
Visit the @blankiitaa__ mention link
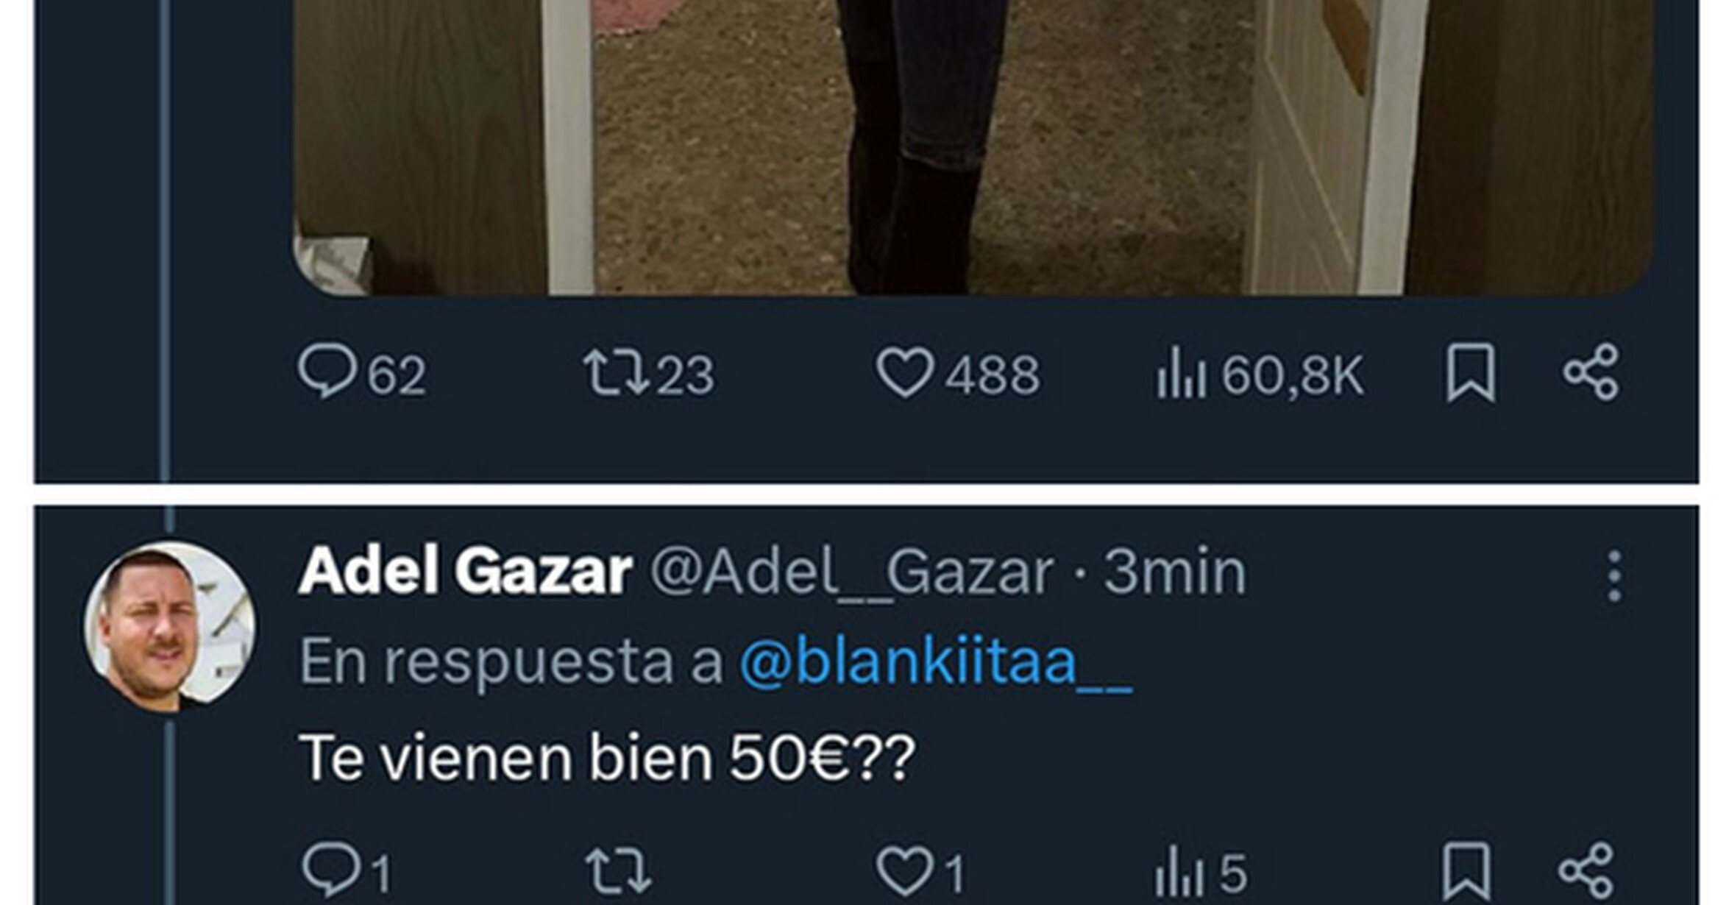pos(936,661)
